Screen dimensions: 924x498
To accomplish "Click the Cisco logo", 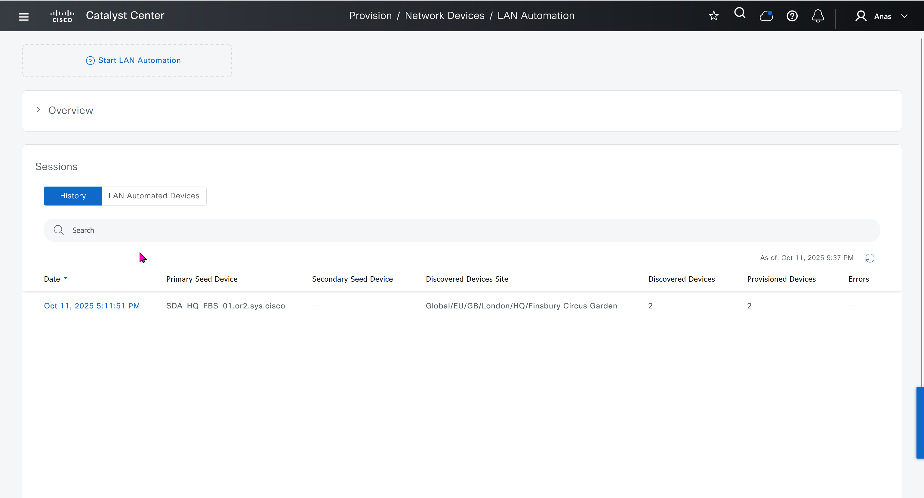I will click(62, 16).
